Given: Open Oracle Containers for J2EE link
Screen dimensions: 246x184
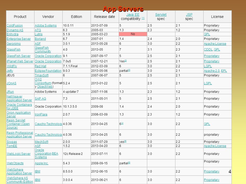Looking at the screenshot, I should [x=19, y=107].
